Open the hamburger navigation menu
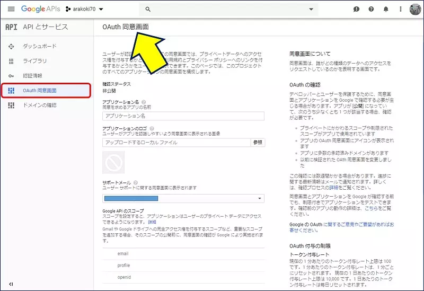The image size is (424, 291). 11,9
